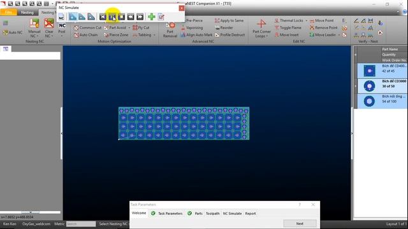Select the first simulation mode icon in NC Simulate
This screenshot has height=229, width=408.
[73, 17]
